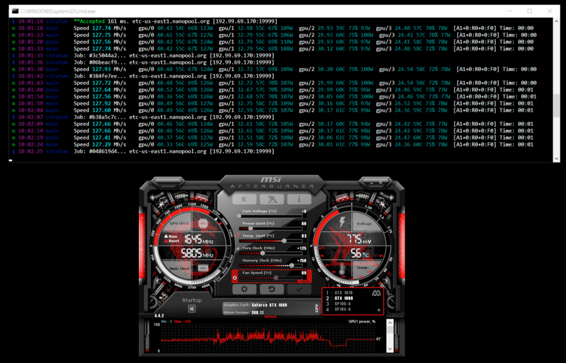Screen dimensions: 566x363
Task: Adjust the Memory Clock (MHz) slider
Action: click(271, 266)
